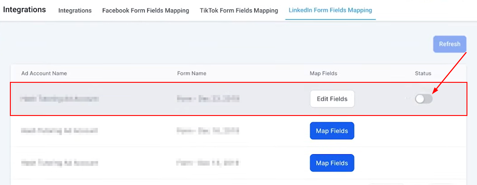
Task: Click Map Fields button in second row
Action: (x=332, y=131)
